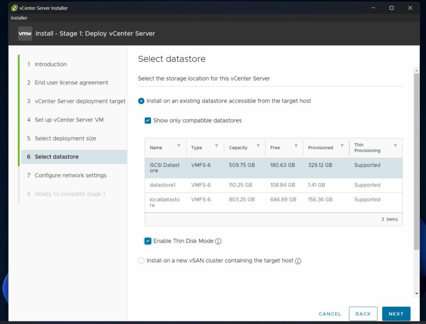Click the 108.84 GB free cell
The width and height of the screenshot is (426, 324).
point(282,185)
